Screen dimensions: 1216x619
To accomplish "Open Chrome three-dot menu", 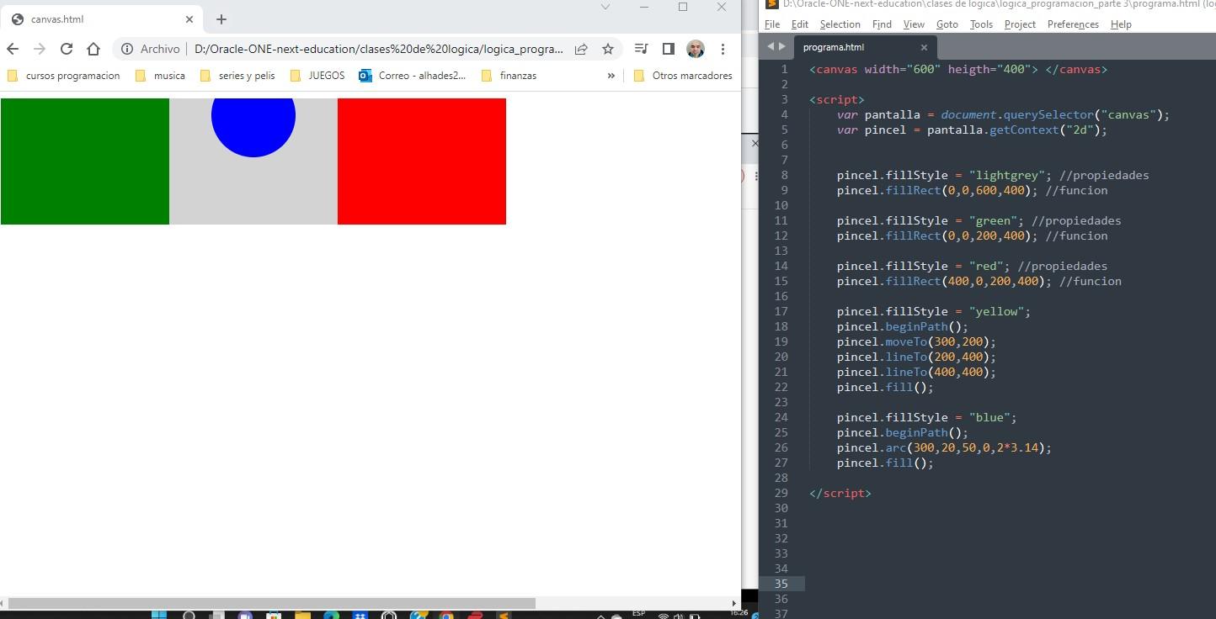I will 723,49.
